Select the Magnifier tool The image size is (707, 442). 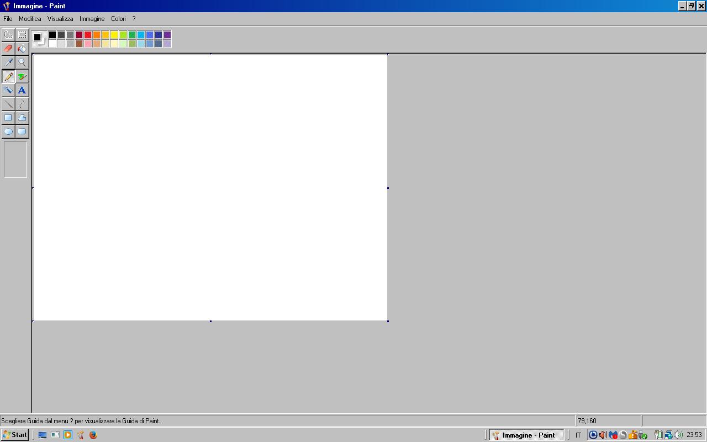pyautogui.click(x=22, y=62)
